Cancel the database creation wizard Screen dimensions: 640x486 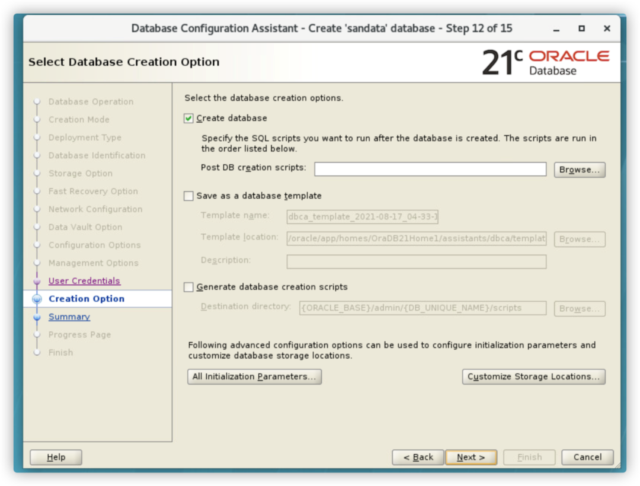point(587,457)
